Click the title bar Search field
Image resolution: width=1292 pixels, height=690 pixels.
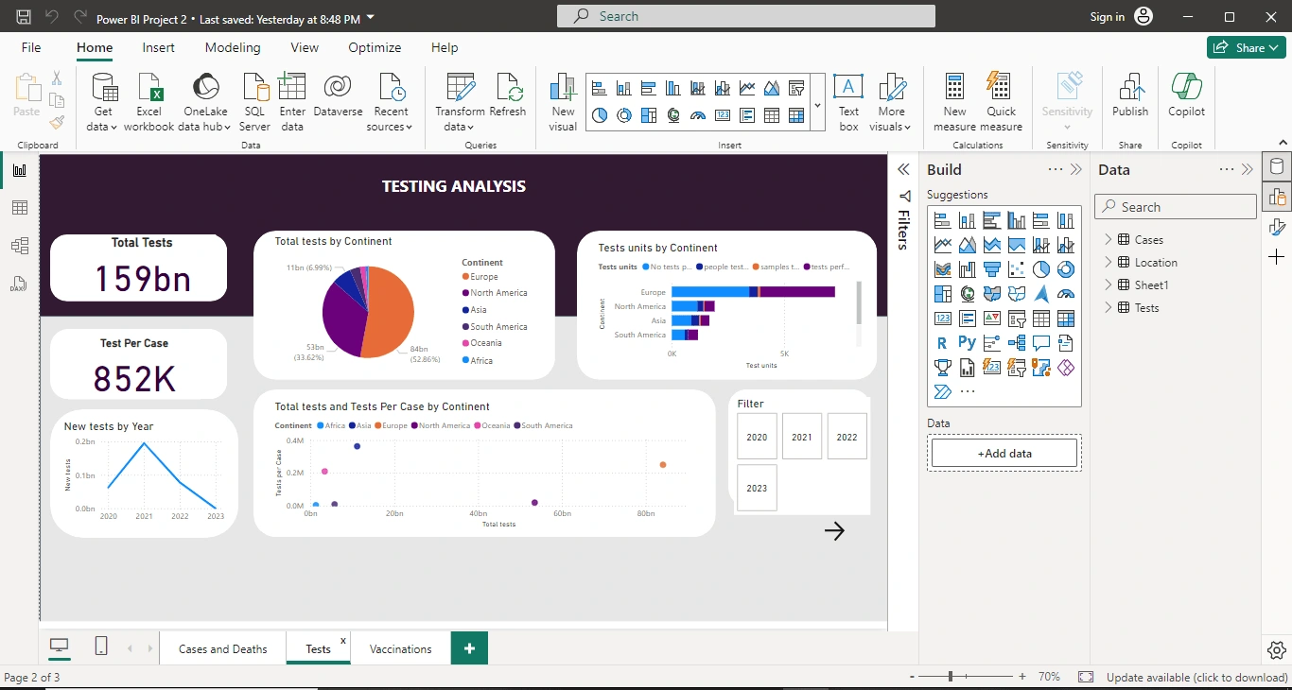pyautogui.click(x=746, y=16)
